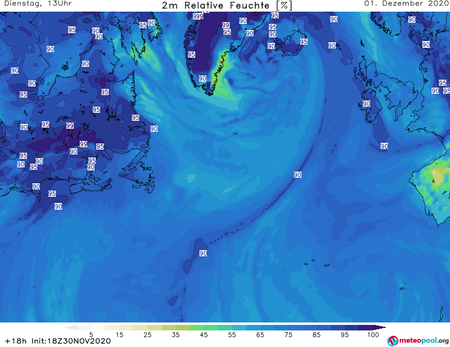Click the "Dienstag, 13Uhr" time label
450x347 pixels.
click(38, 4)
